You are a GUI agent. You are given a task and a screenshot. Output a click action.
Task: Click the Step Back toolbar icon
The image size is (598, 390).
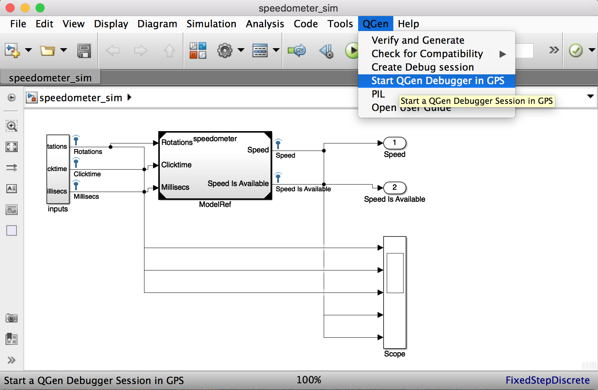pyautogui.click(x=326, y=50)
